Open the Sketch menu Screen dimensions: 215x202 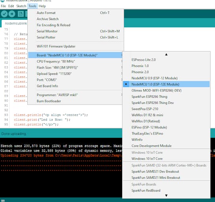[21, 6]
